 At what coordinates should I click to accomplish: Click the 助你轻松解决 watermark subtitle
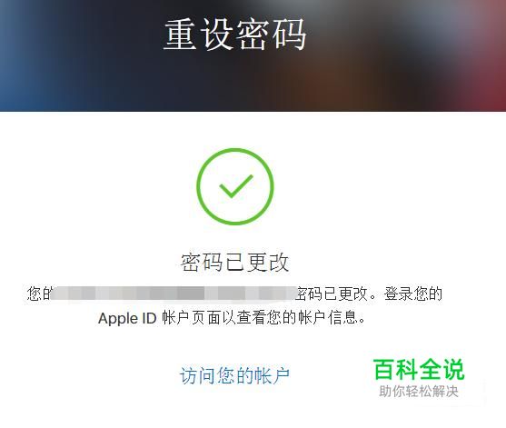pos(419,392)
